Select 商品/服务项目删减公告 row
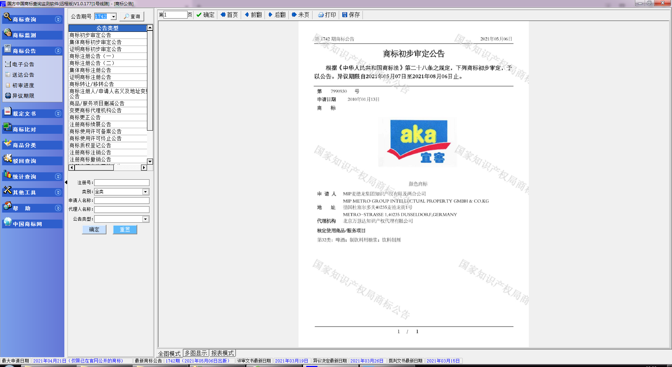This screenshot has height=367, width=672. [108, 104]
